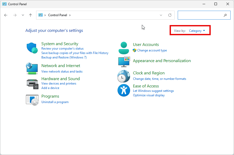Screen dimensions: 234x155
Task: Refresh the Control Panel view
Action: click(170, 15)
